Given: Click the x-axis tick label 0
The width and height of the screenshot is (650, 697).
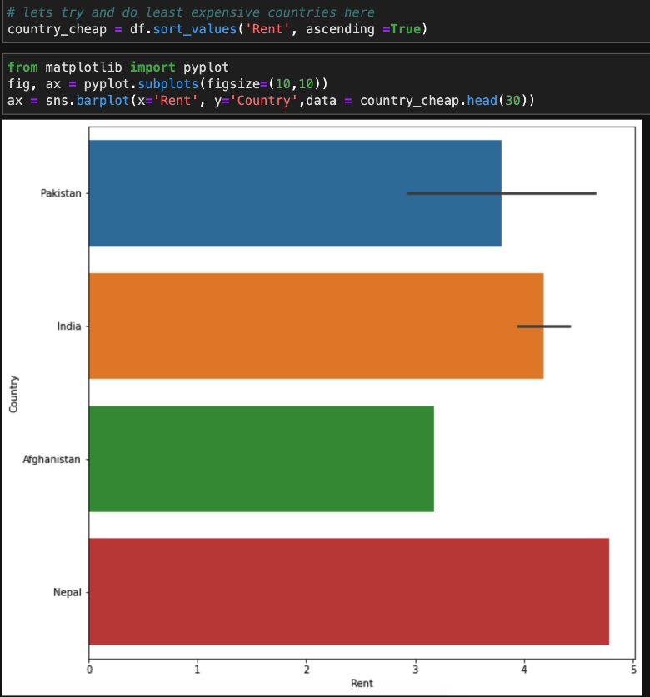Looking at the screenshot, I should pos(89,668).
